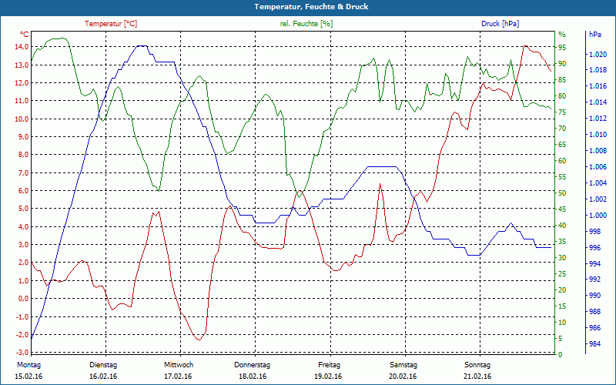Click the '1.012' pressure axis value
This screenshot has width=616, height=385.
598,119
